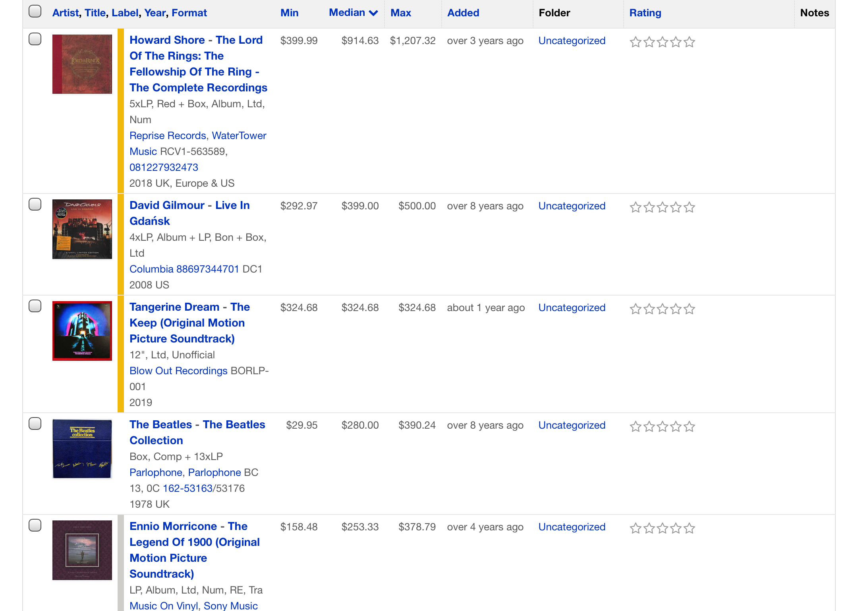This screenshot has height=611, width=858.
Task: Open Uncategorized folder for Beatles row
Action: click(572, 425)
